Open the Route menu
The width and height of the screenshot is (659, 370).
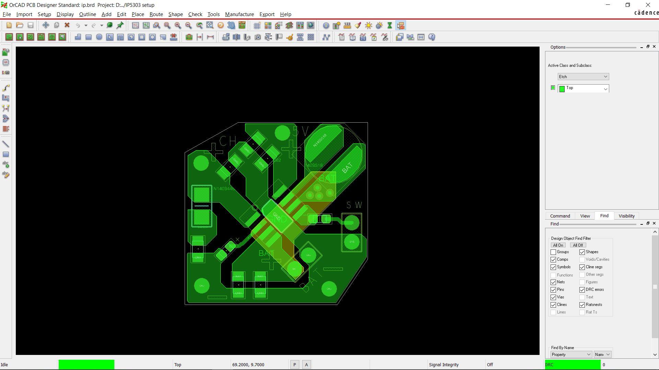pos(156,14)
